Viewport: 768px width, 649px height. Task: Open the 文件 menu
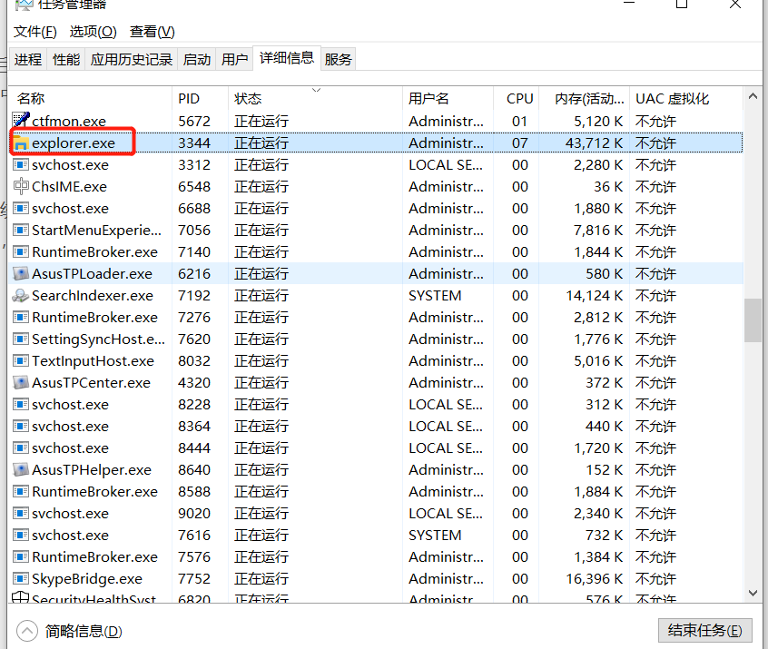(x=34, y=31)
